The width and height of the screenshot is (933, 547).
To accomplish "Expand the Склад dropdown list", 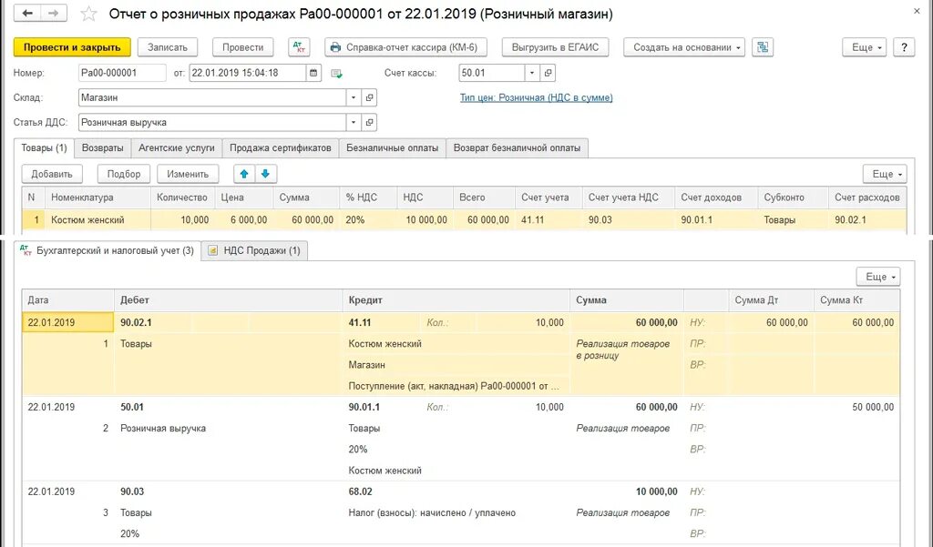I will (354, 97).
